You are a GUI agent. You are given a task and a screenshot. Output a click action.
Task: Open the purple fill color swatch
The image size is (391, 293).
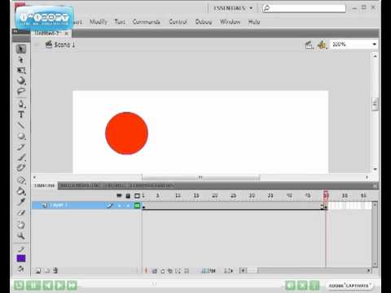coord(21,258)
